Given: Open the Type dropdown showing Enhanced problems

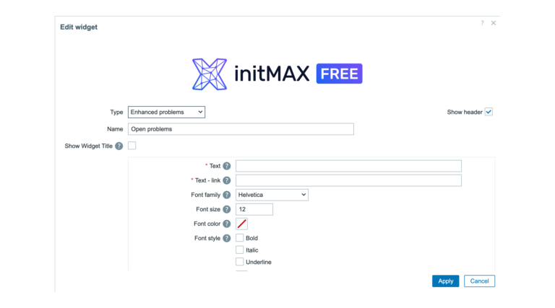Looking at the screenshot, I should [166, 112].
